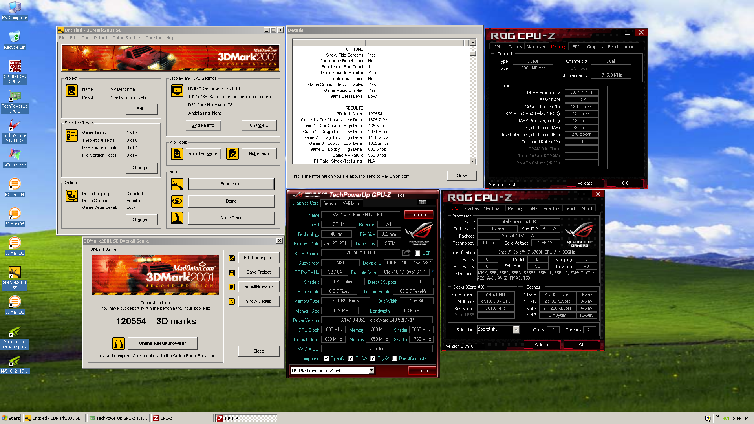Viewport: 754px width, 424px height.
Task: Toggle the DirectCompute checkbox in GPU-Z
Action: (x=395, y=358)
